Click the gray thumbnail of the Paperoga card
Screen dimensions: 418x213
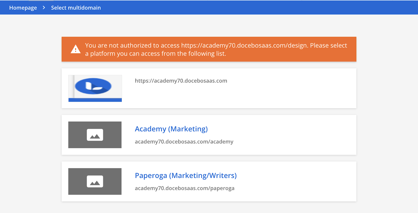[95, 181]
